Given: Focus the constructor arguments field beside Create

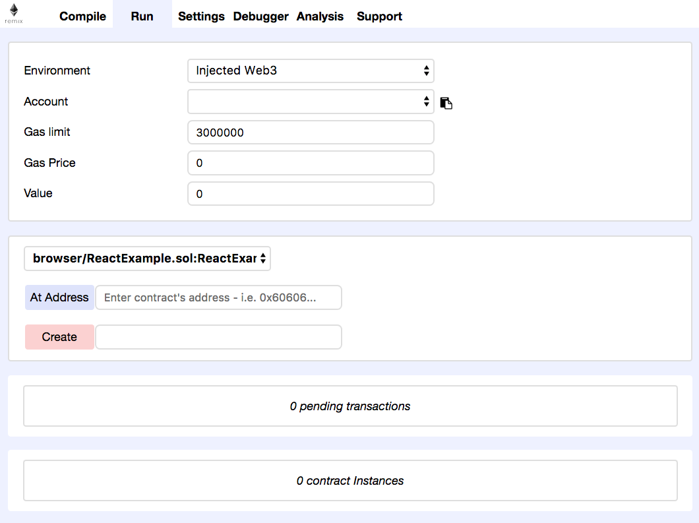Looking at the screenshot, I should 218,337.
